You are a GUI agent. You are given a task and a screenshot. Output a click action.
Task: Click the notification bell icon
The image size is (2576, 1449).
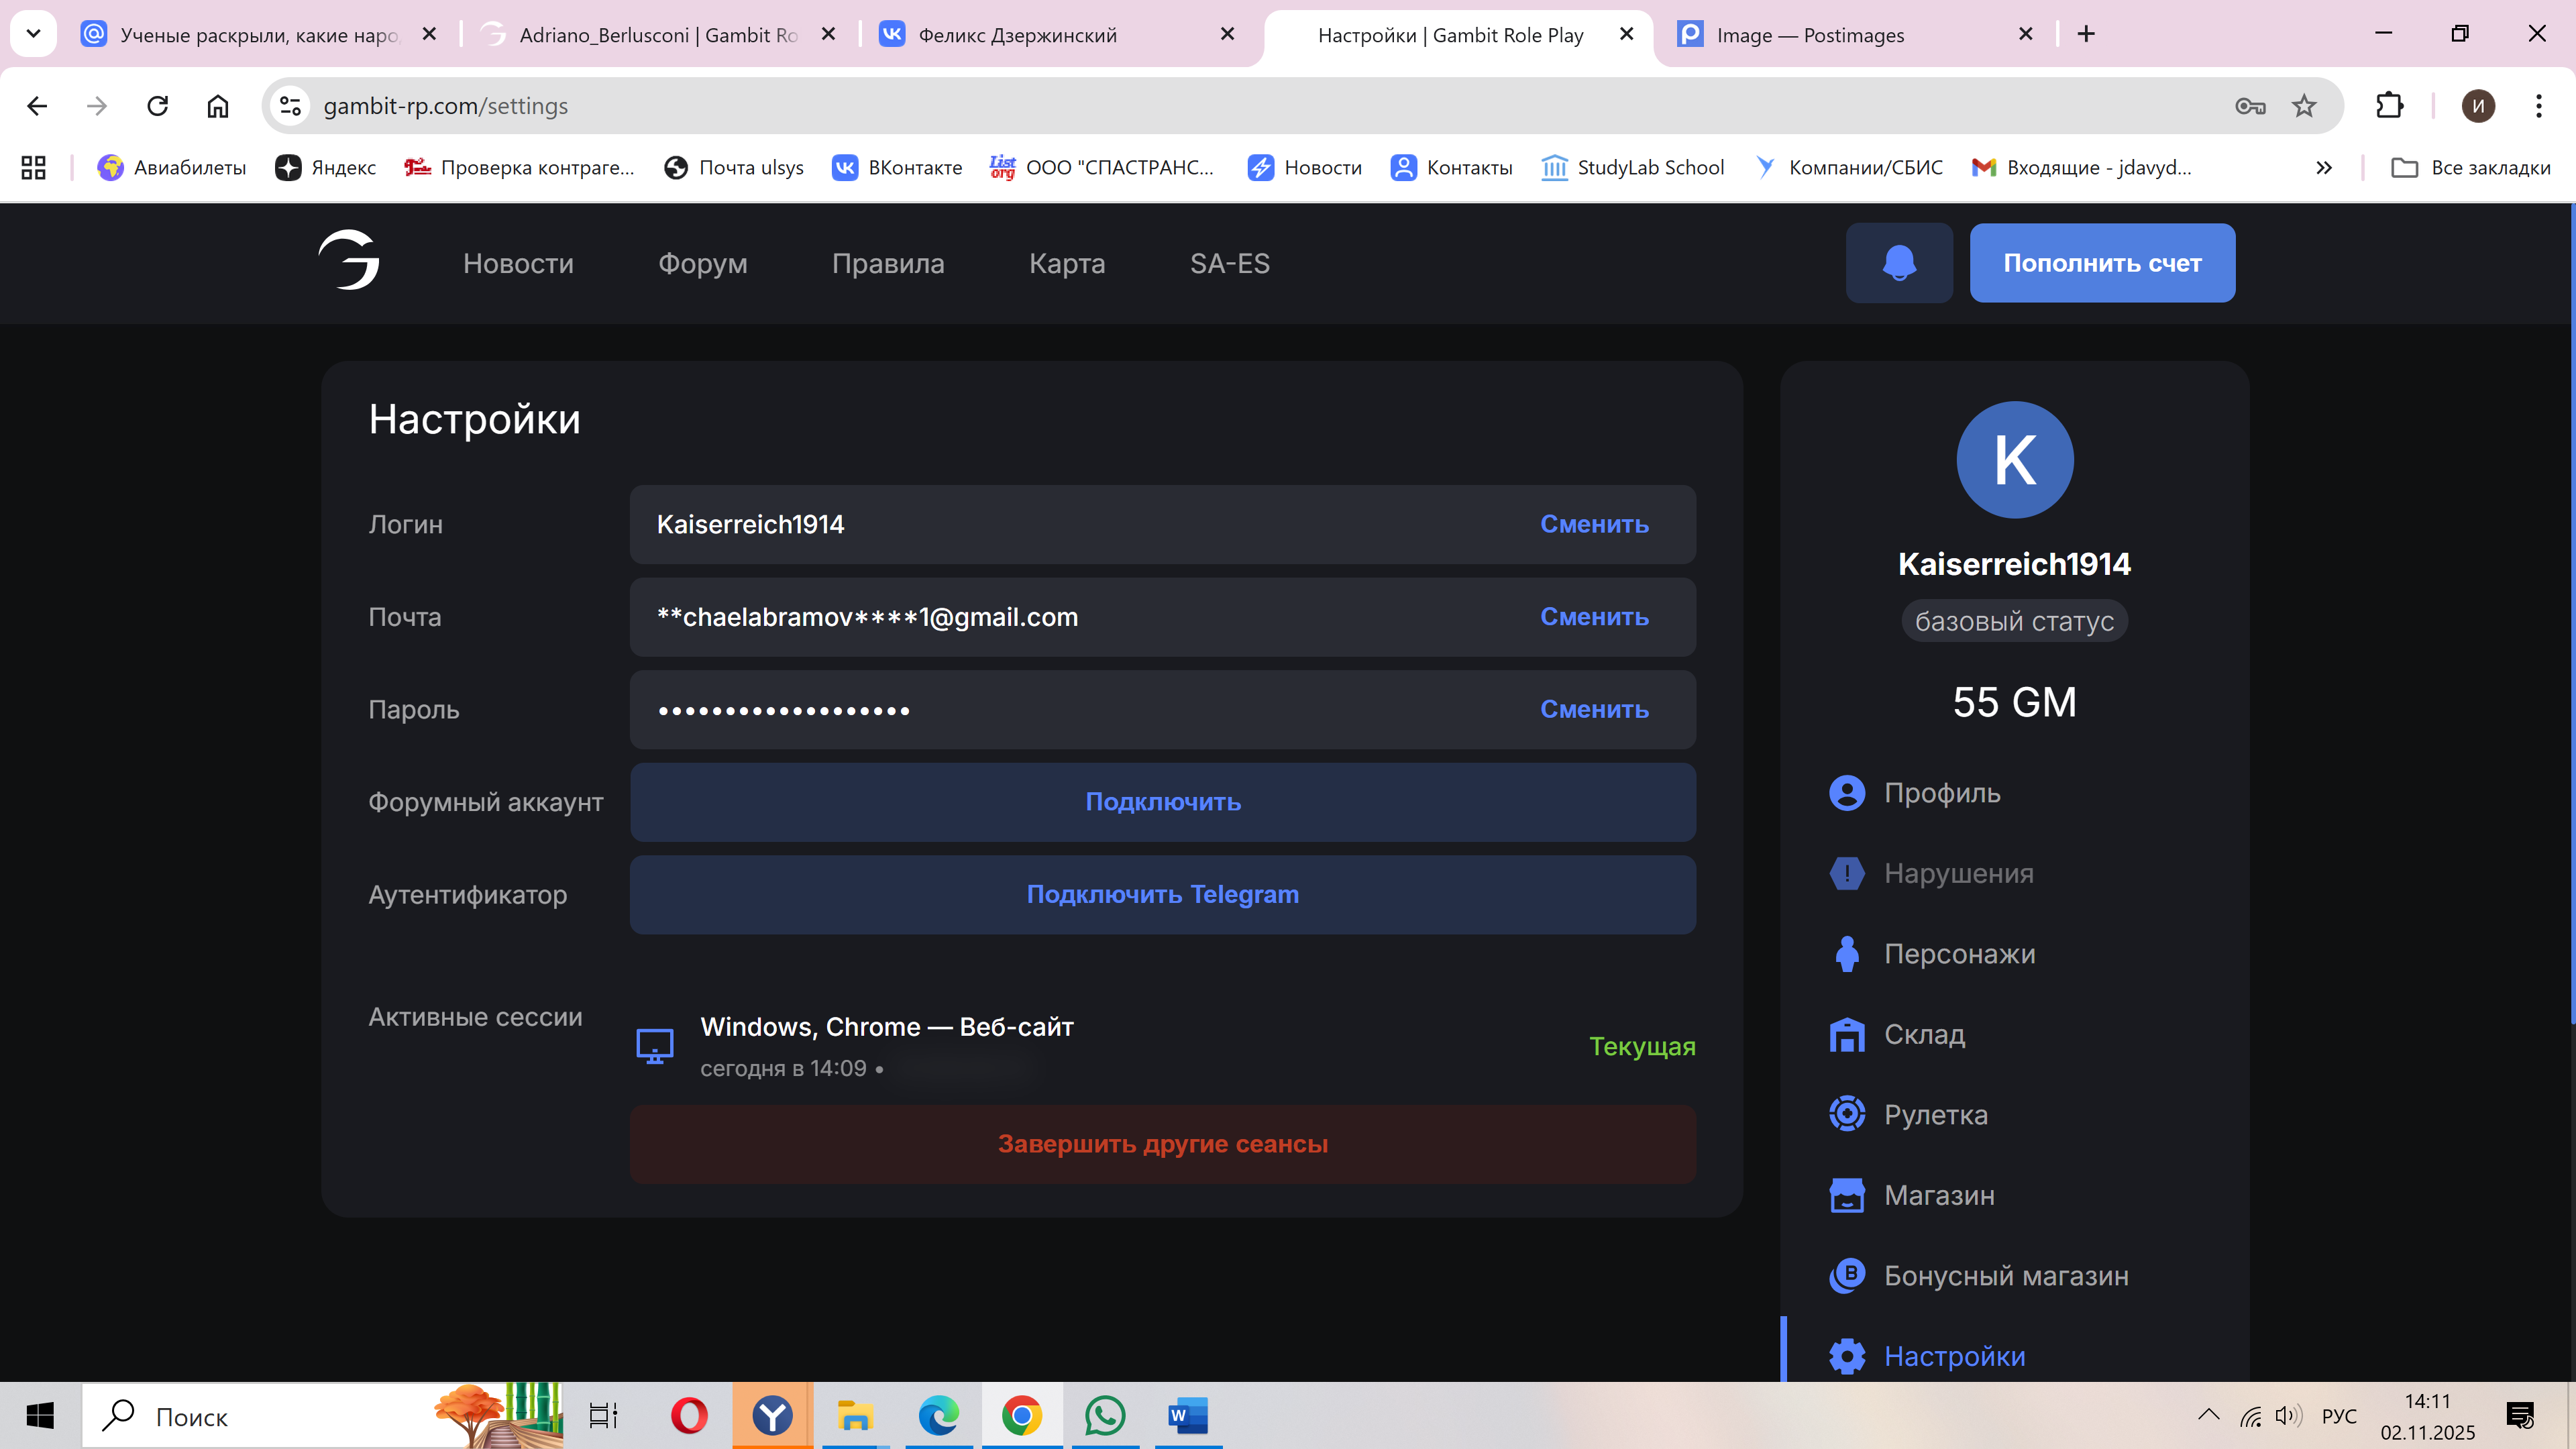[1898, 263]
